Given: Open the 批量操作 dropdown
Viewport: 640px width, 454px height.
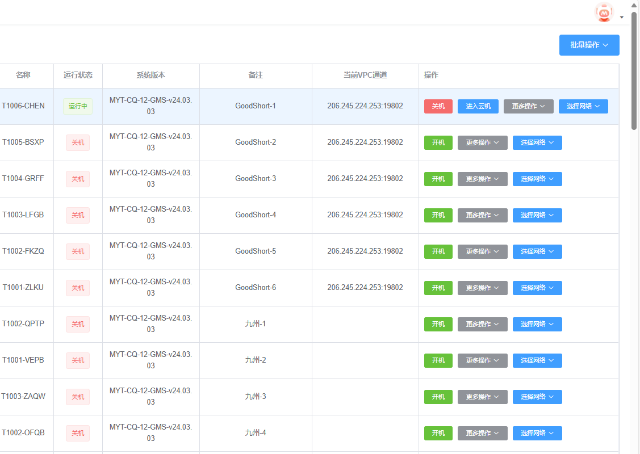Looking at the screenshot, I should click(x=589, y=45).
